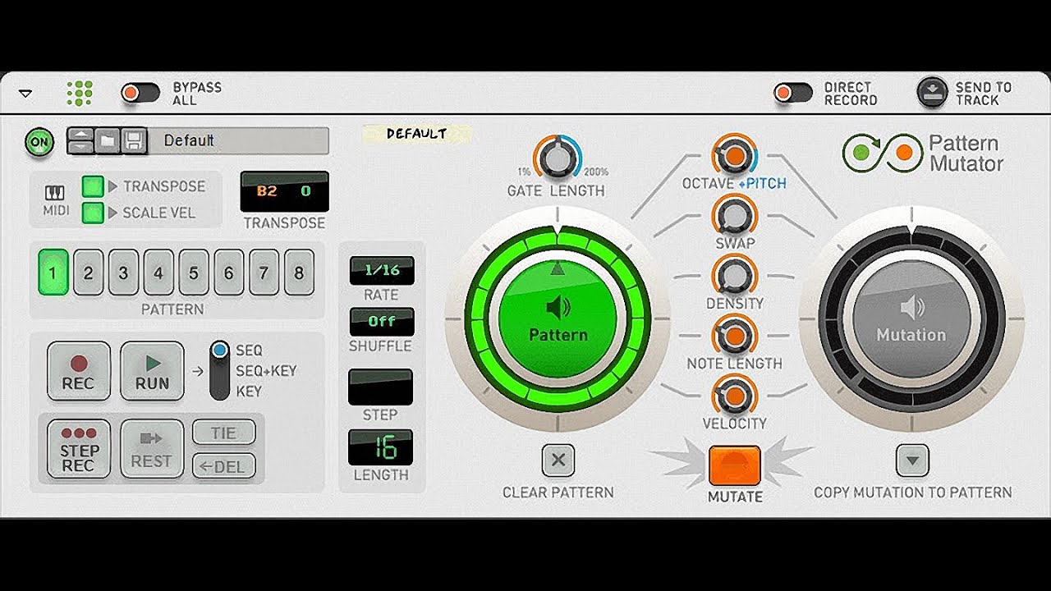Screen dimensions: 1051x591
Task: Click the Velocity knob
Action: pyautogui.click(x=734, y=396)
